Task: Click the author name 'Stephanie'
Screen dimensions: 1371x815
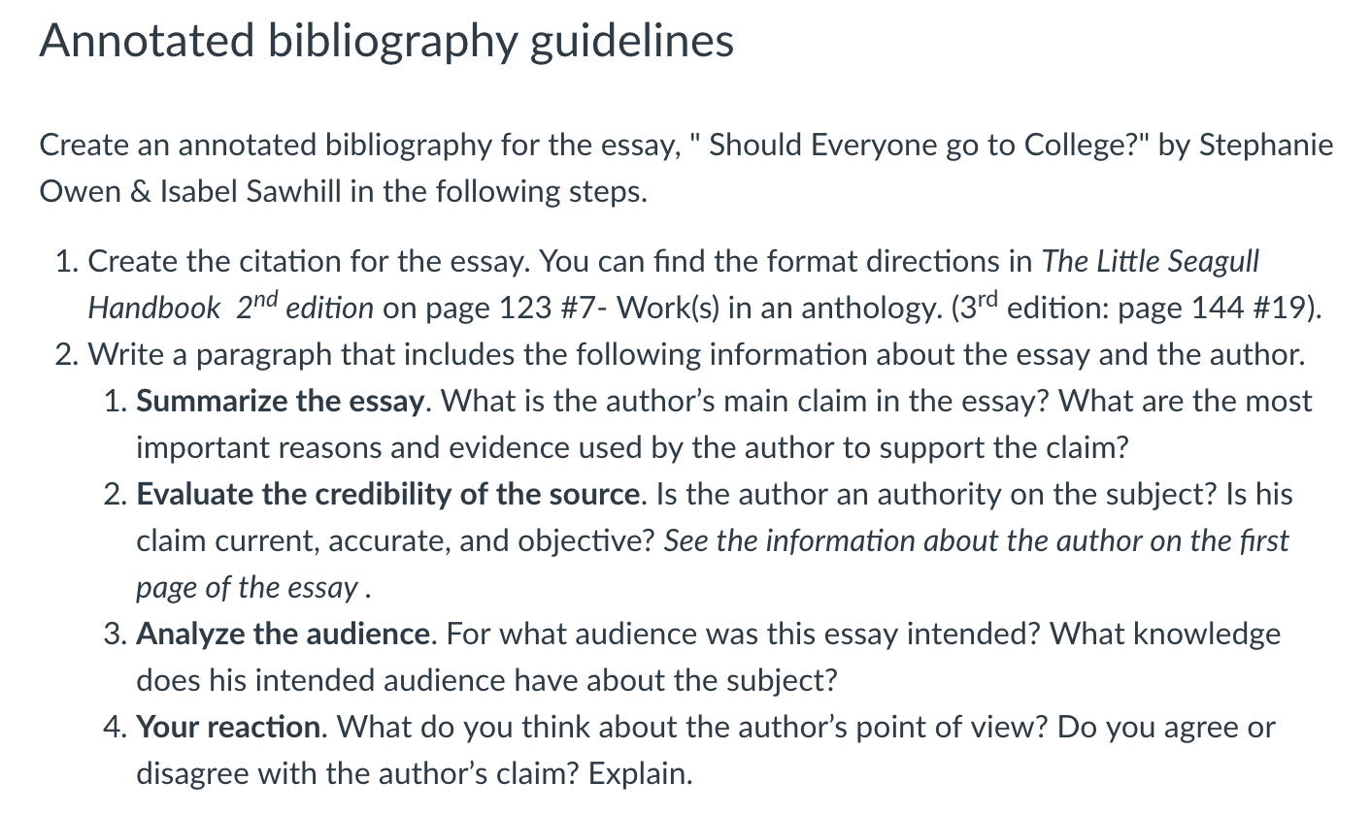Action: tap(1266, 146)
